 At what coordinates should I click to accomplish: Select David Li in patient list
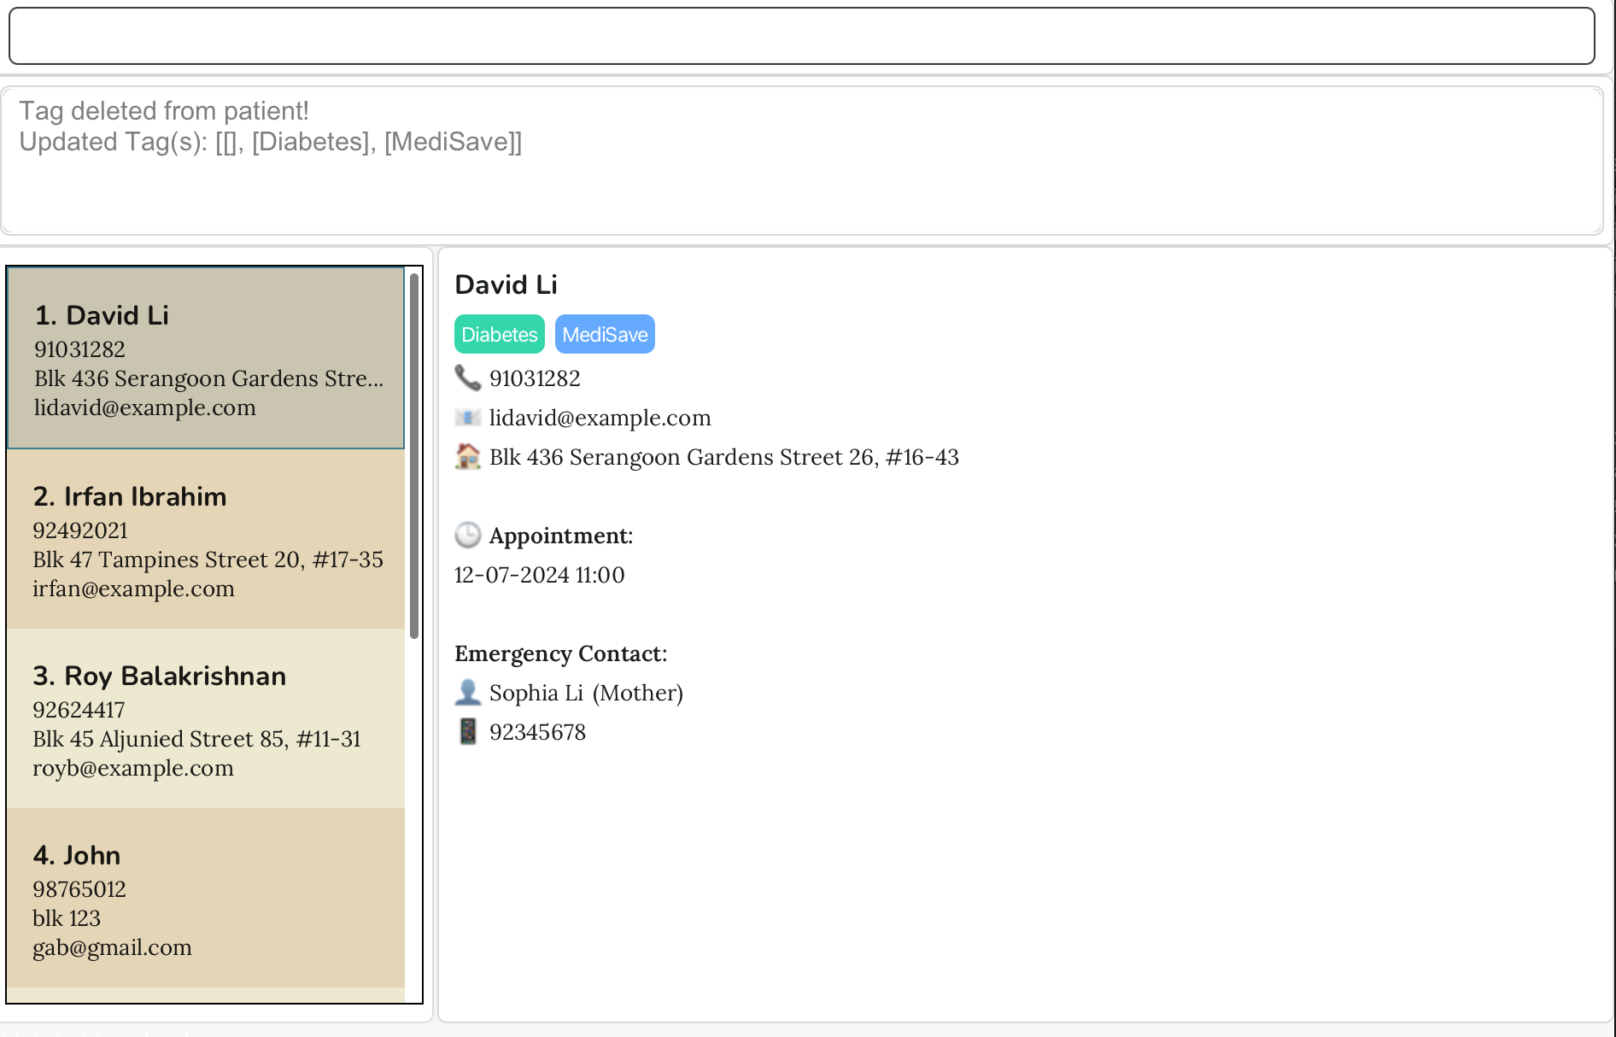pos(206,359)
